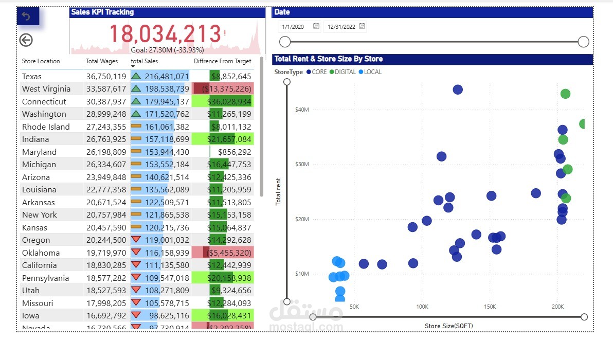This screenshot has width=613, height=340.
Task: Edit the end date field 12/31/2022
Action: pos(341,27)
